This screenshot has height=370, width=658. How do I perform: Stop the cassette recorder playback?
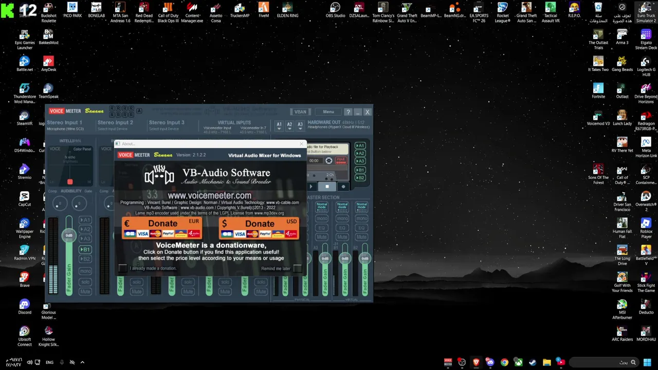point(327,187)
